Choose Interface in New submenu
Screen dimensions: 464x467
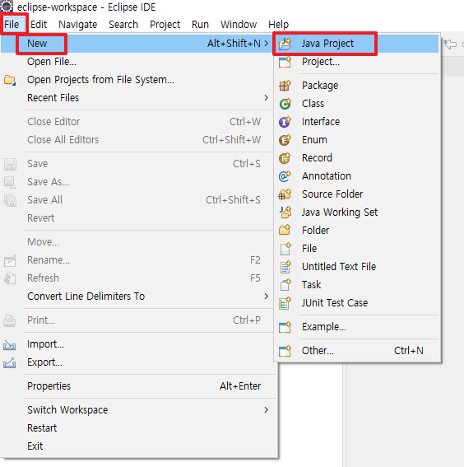[x=356, y=122]
